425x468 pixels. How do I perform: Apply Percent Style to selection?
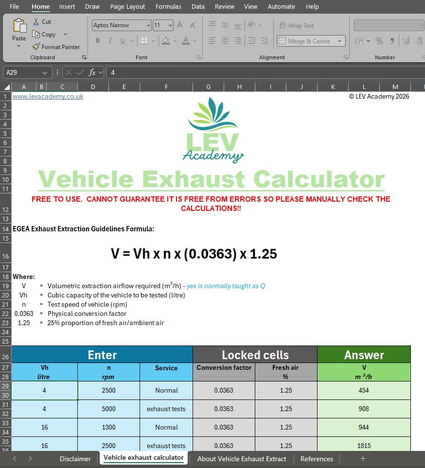tap(379, 41)
